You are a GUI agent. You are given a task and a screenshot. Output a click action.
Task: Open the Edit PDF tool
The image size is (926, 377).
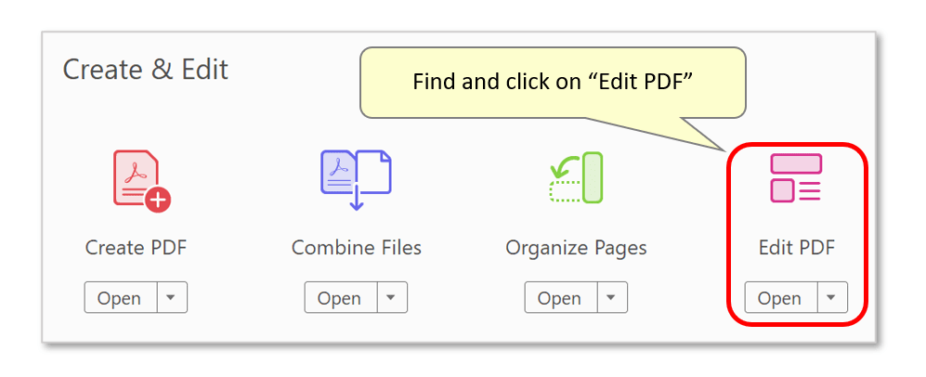coord(781,297)
